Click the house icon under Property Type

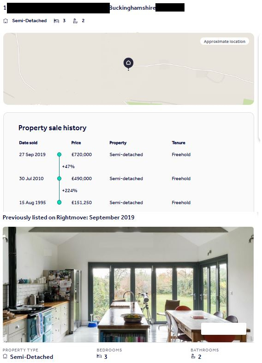pyautogui.click(x=5, y=356)
